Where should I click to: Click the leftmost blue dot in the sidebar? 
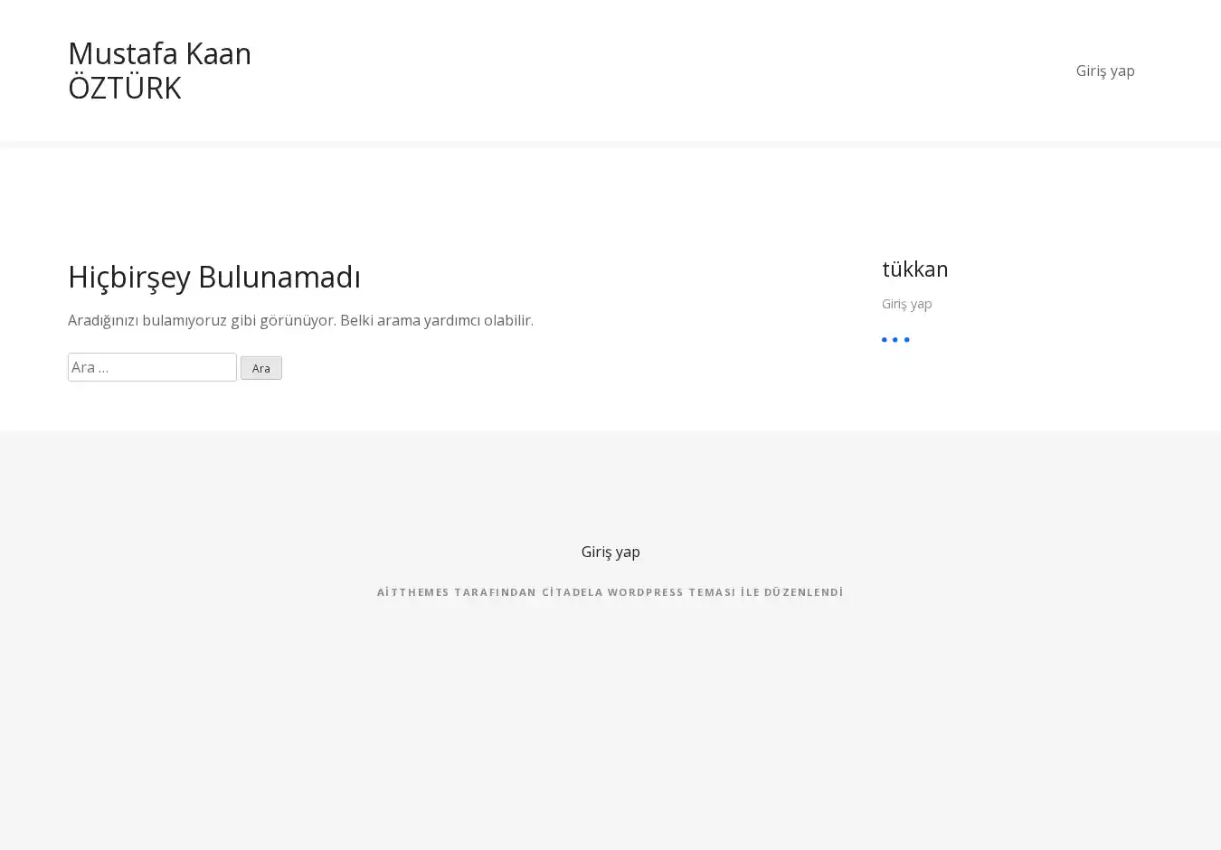coord(885,340)
